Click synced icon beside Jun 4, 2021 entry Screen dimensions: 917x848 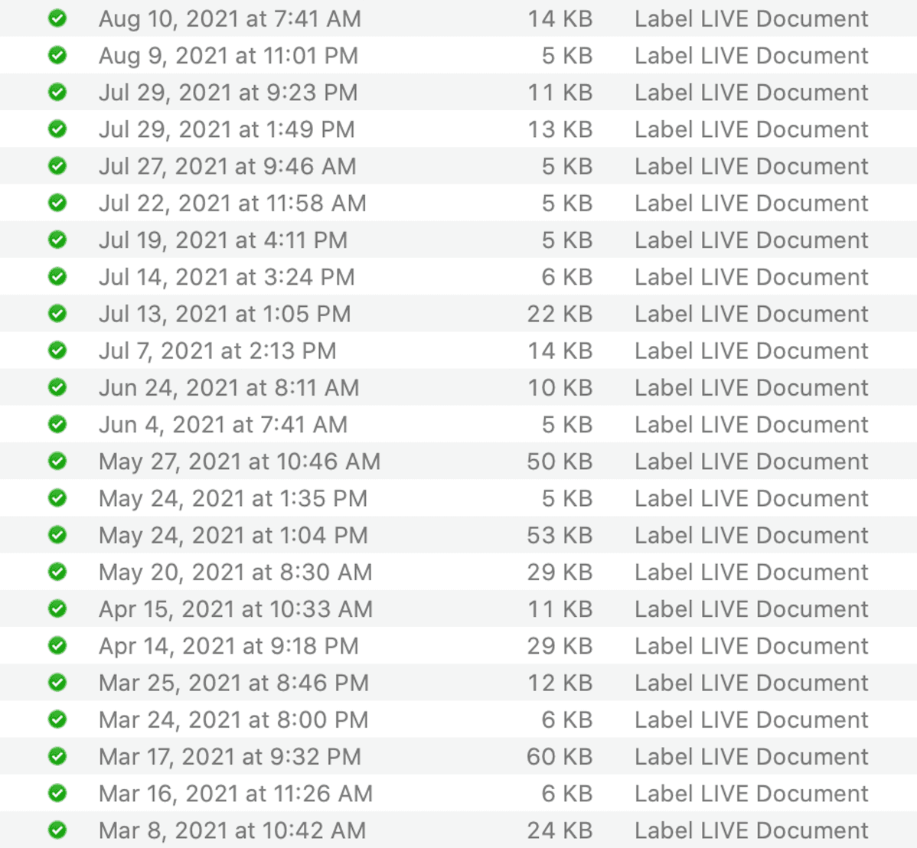[57, 425]
